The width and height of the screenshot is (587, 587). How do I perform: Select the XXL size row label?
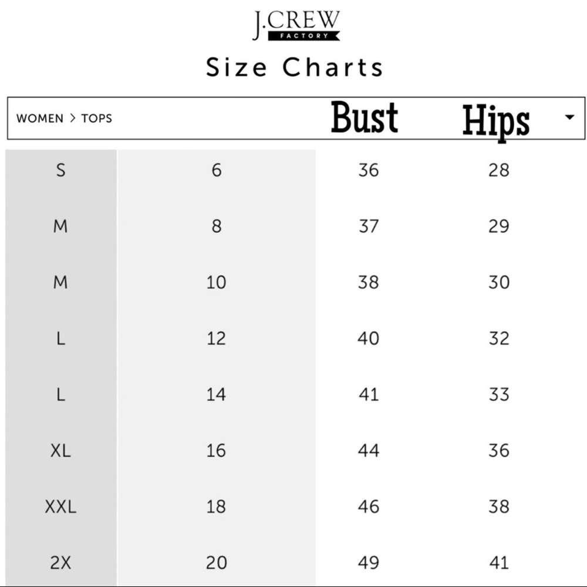(x=60, y=507)
